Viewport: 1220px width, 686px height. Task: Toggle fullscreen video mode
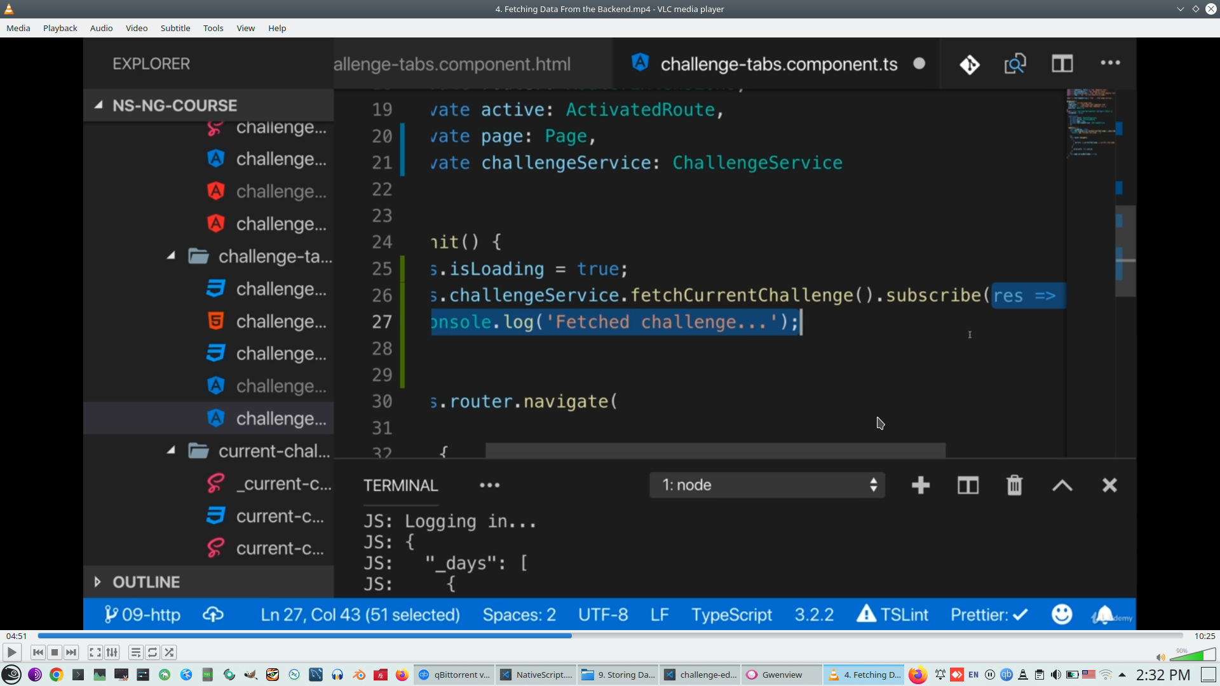95,652
